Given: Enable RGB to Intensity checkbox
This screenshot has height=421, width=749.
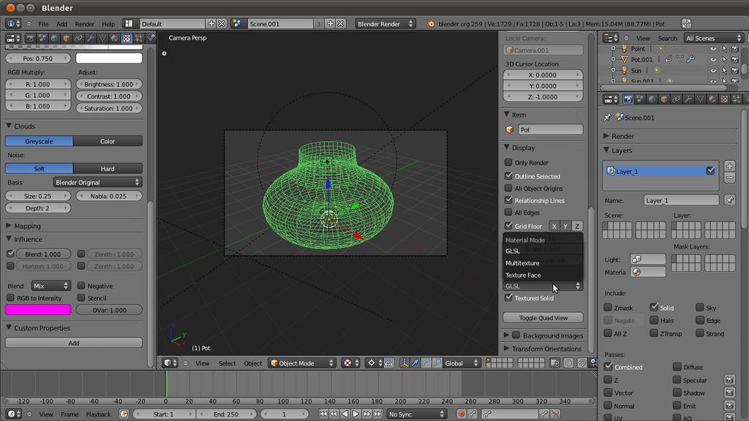Looking at the screenshot, I should point(10,297).
